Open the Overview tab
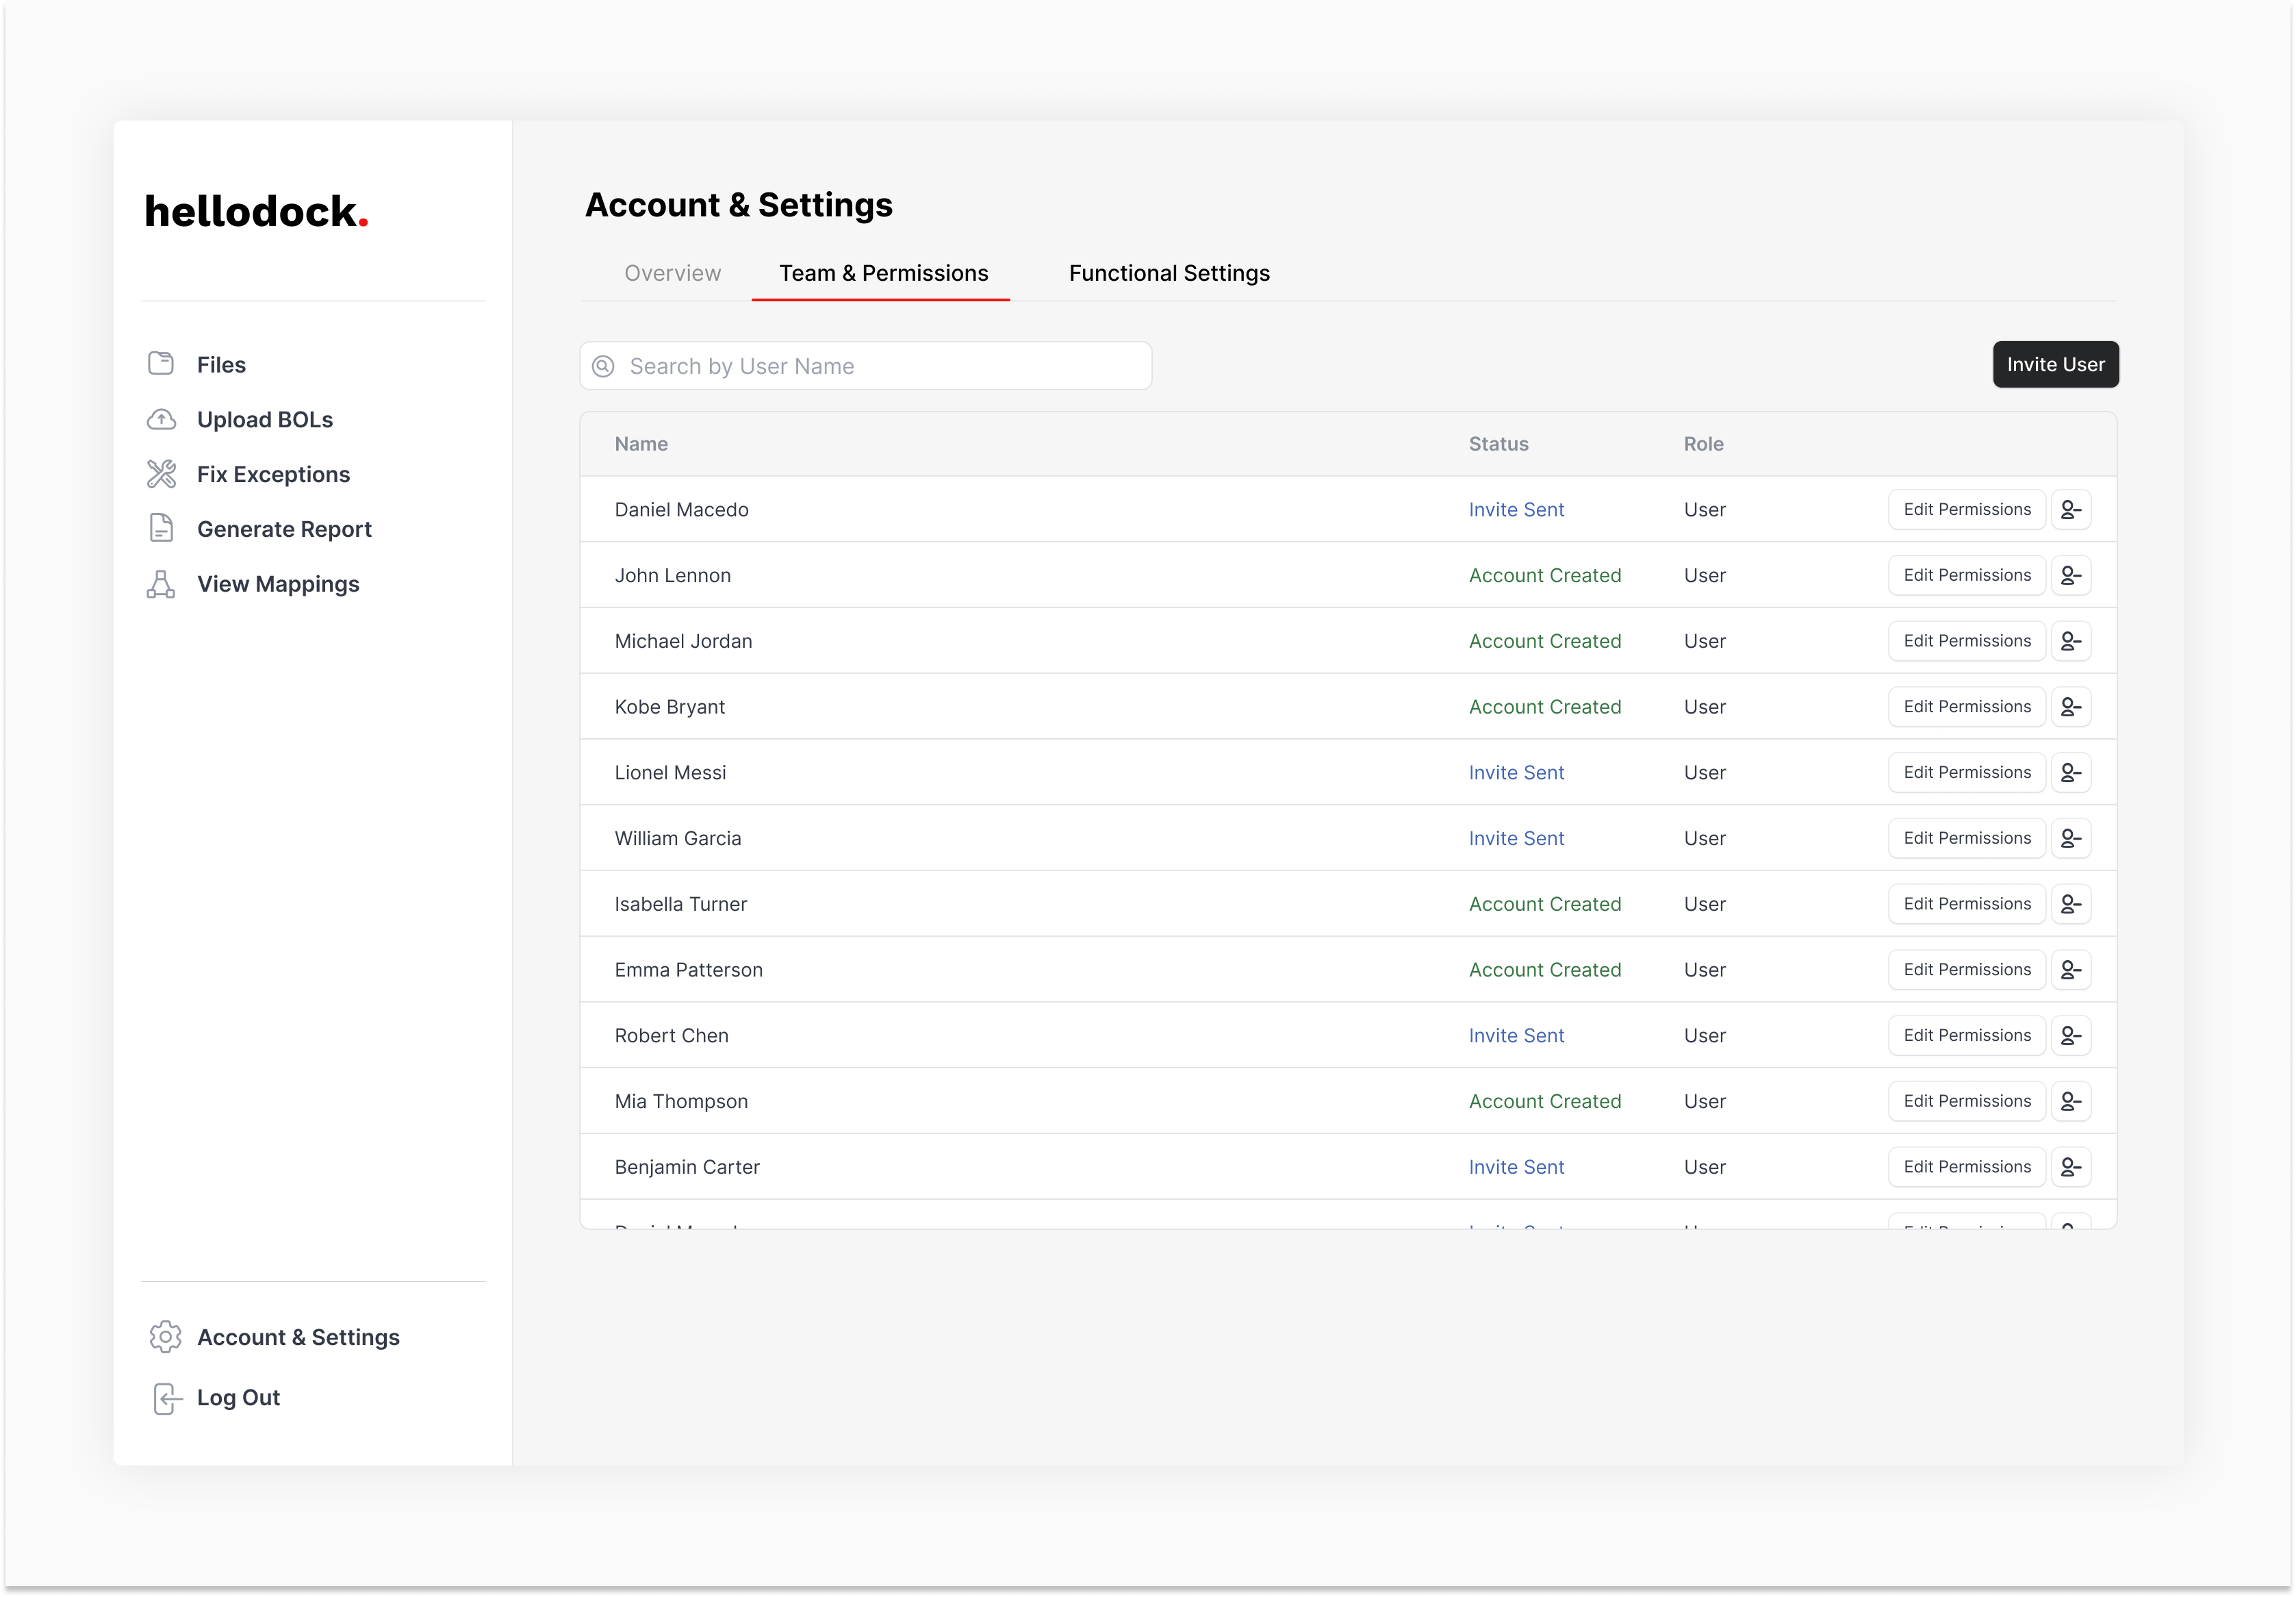This screenshot has width=2296, height=1597. coord(672,273)
